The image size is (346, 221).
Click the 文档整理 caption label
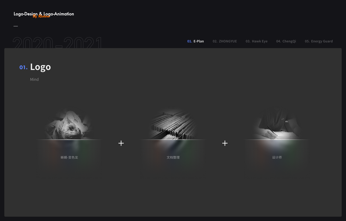[x=173, y=157]
